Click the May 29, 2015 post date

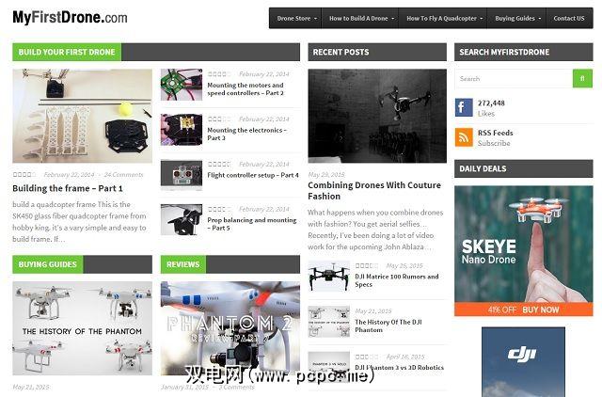(326, 175)
